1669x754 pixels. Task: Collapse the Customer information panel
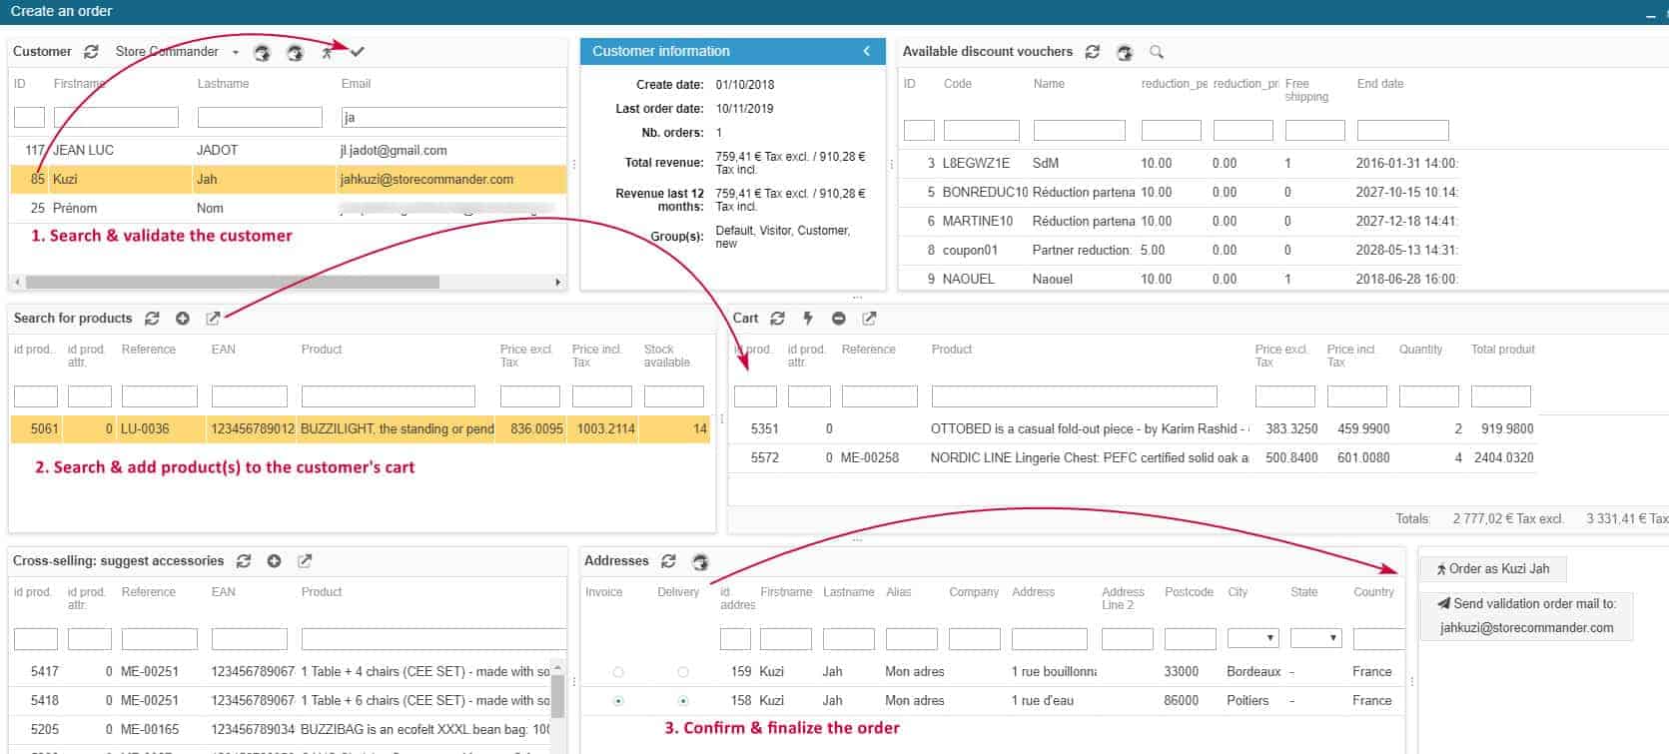[867, 51]
